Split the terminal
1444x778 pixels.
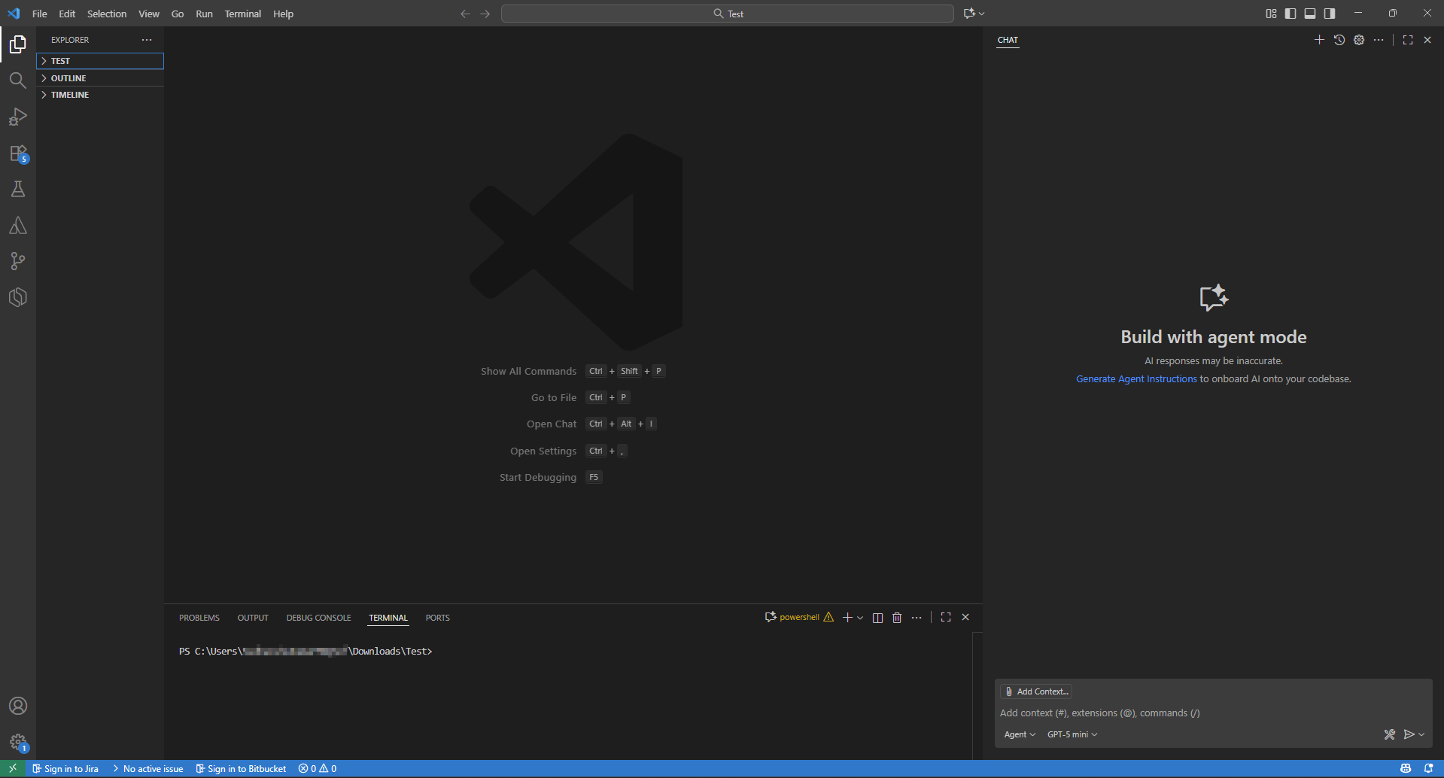pos(877,618)
